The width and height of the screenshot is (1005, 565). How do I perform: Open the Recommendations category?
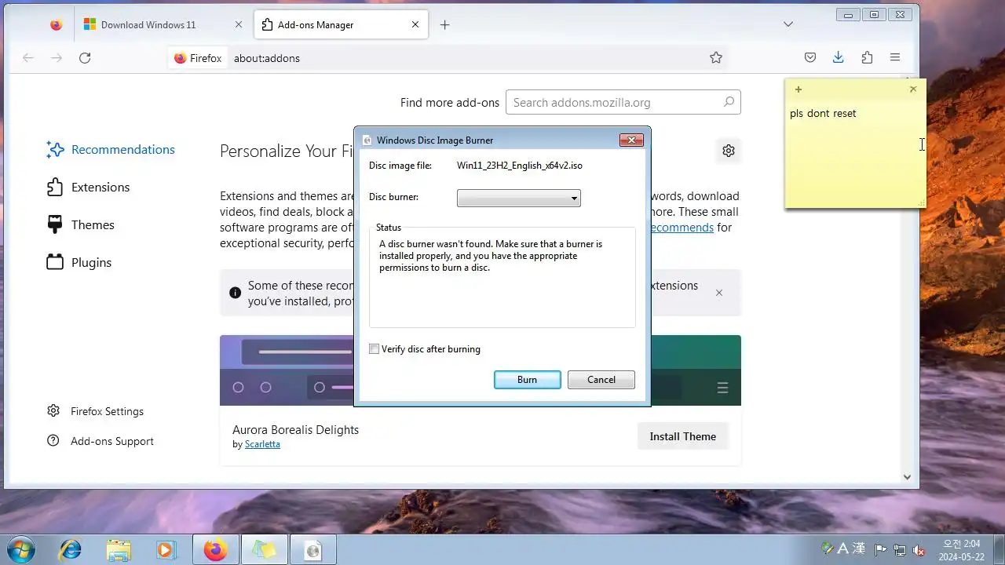pos(110,150)
